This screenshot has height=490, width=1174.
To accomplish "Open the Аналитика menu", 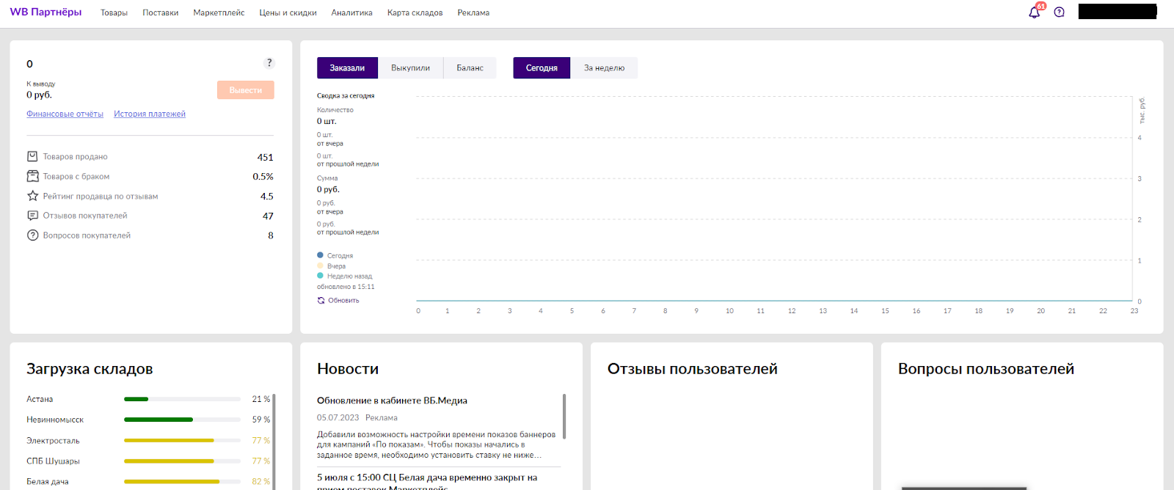I will pos(351,13).
